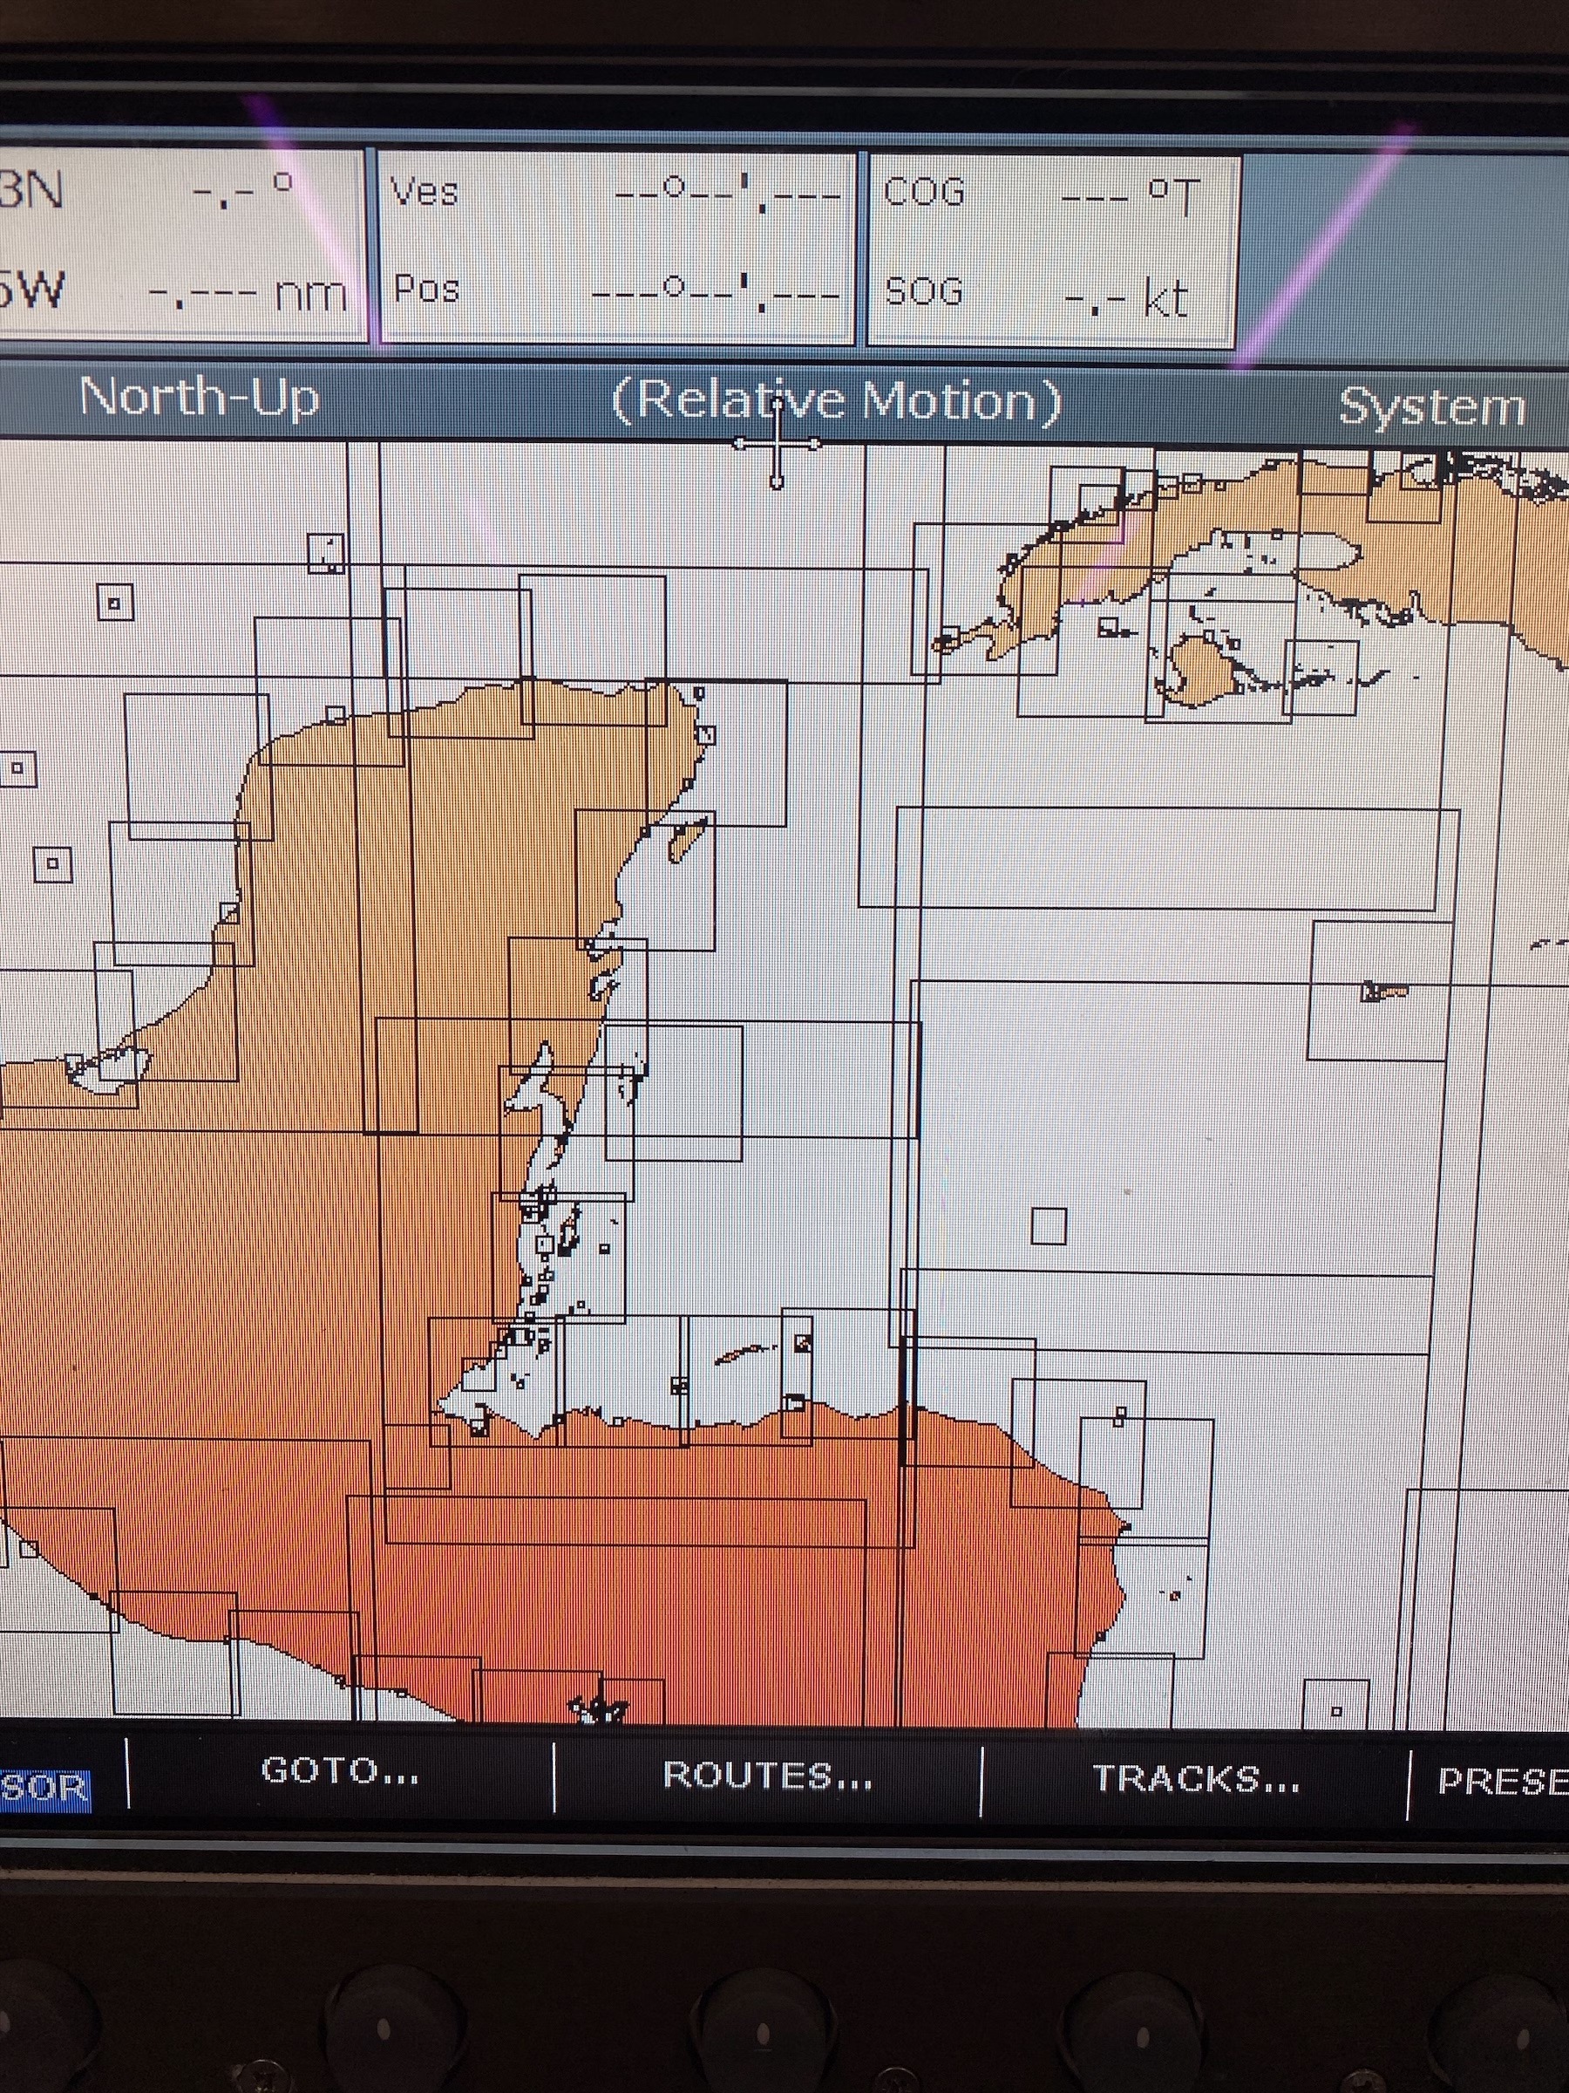Select Cozumel island on the chart
Image resolution: width=1569 pixels, height=2093 pixels.
tap(689, 839)
